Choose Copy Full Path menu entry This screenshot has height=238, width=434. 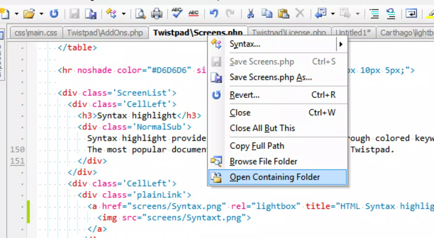(x=277, y=146)
